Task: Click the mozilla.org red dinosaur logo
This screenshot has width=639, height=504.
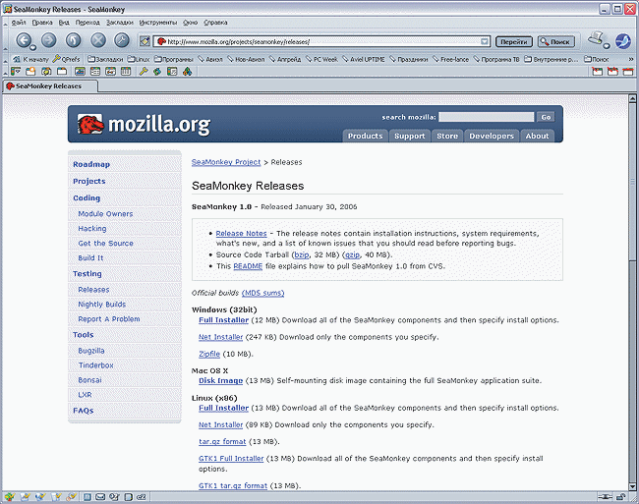Action: [x=90, y=124]
